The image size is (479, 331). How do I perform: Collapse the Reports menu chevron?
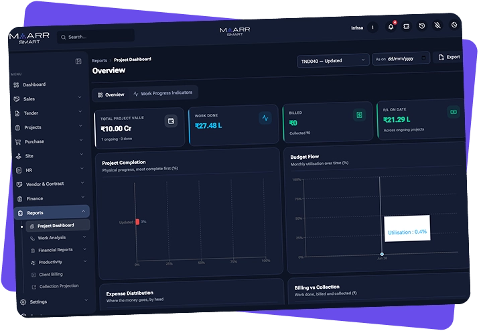coord(83,211)
